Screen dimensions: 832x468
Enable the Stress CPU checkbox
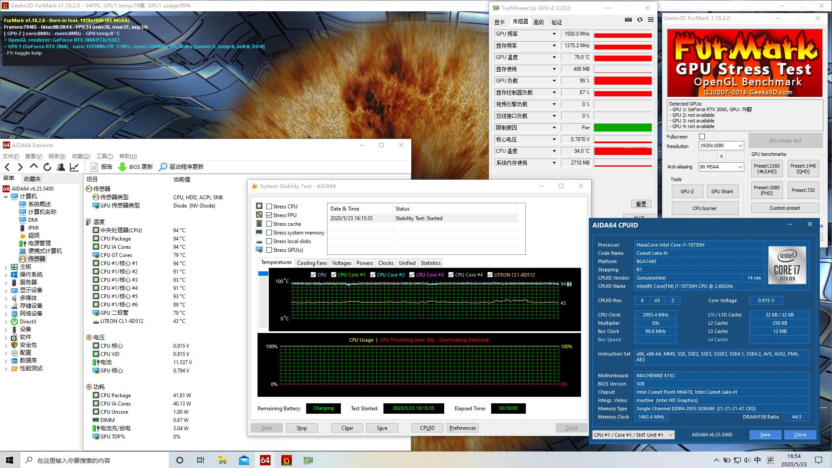(269, 207)
